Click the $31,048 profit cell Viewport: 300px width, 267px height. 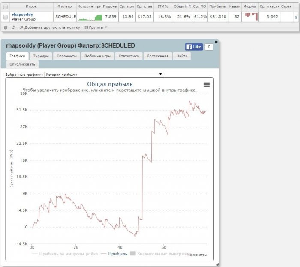pos(218,17)
